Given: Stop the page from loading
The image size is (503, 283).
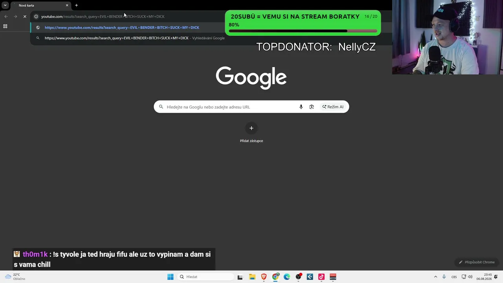Looking at the screenshot, I should click(25, 17).
